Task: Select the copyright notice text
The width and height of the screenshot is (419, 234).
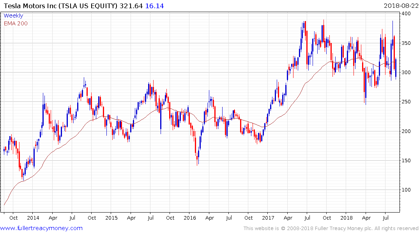Action: pyautogui.click(x=331, y=229)
